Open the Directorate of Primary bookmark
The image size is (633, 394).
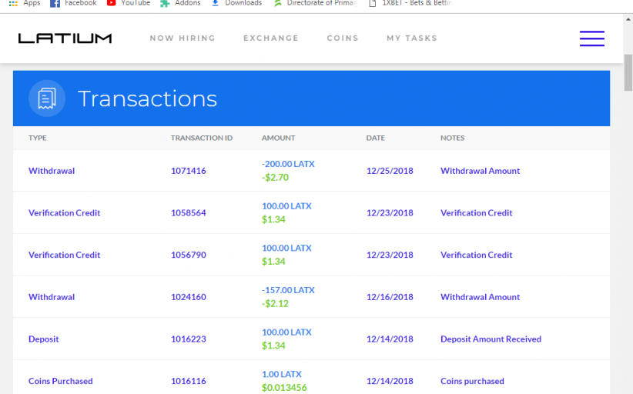pyautogui.click(x=315, y=3)
